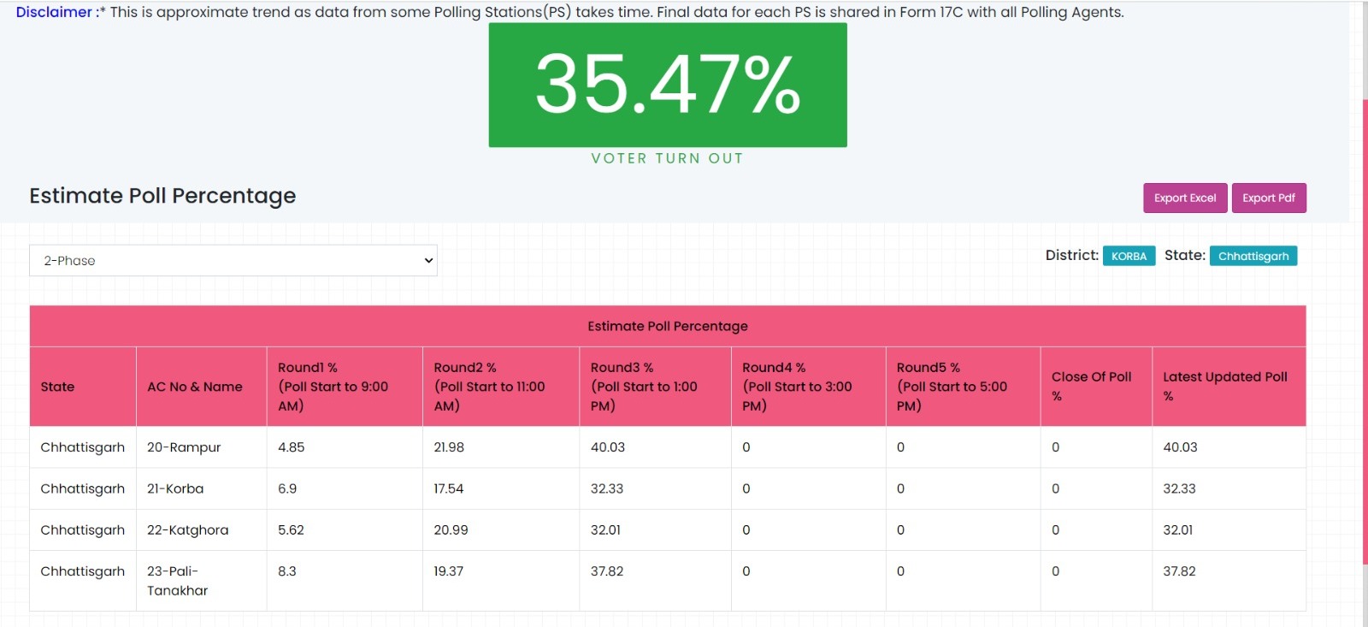1368x627 pixels.
Task: Click the AC No & Name header
Action: (195, 387)
